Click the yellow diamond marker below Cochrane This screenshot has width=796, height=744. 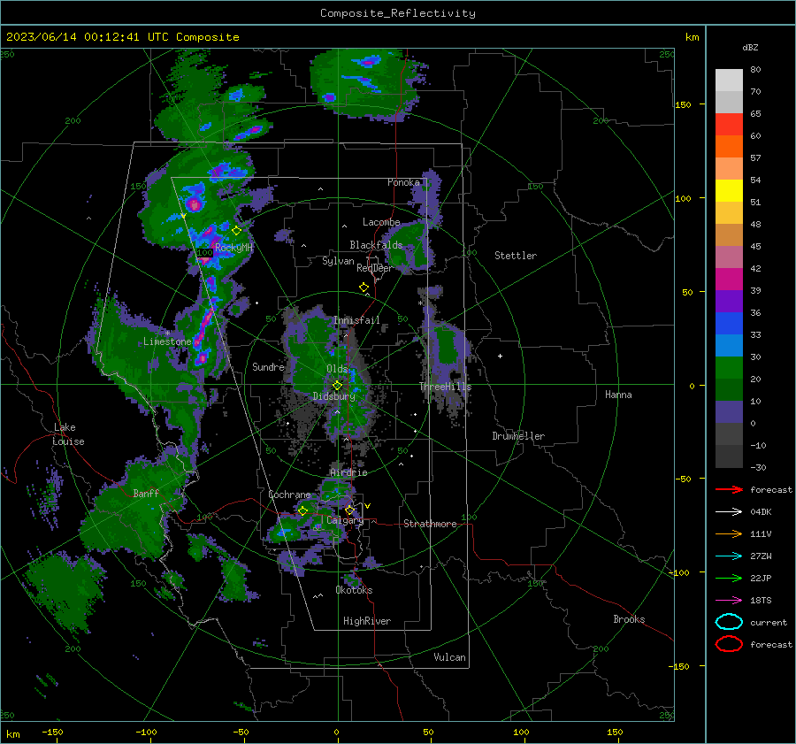point(303,510)
